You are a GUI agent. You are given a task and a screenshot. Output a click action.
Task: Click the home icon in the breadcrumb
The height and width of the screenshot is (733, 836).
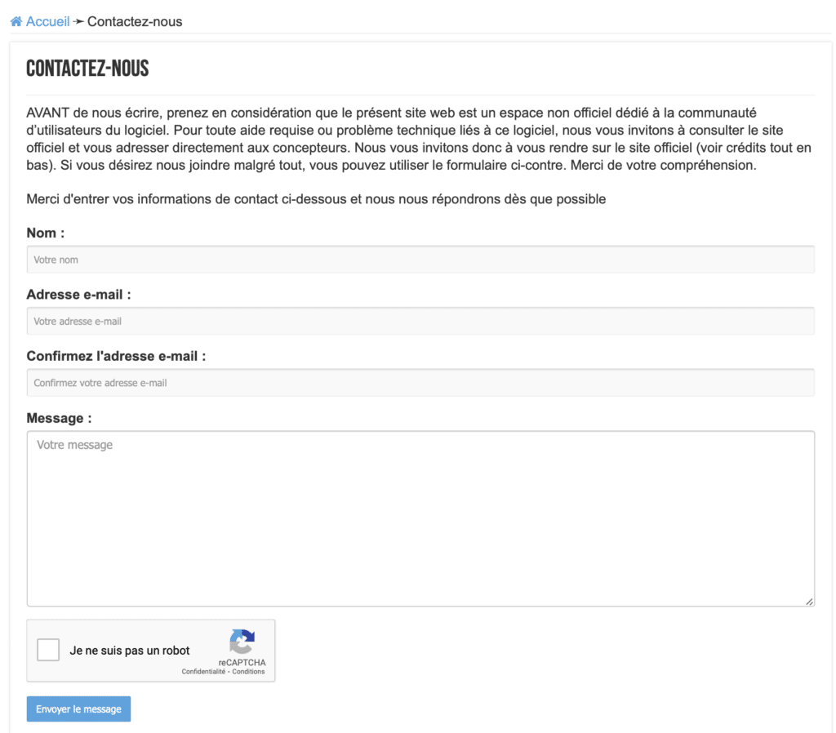coord(15,20)
